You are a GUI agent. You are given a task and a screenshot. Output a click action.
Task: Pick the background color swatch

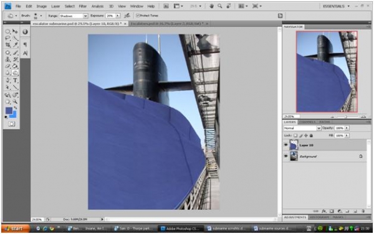[x=14, y=116]
